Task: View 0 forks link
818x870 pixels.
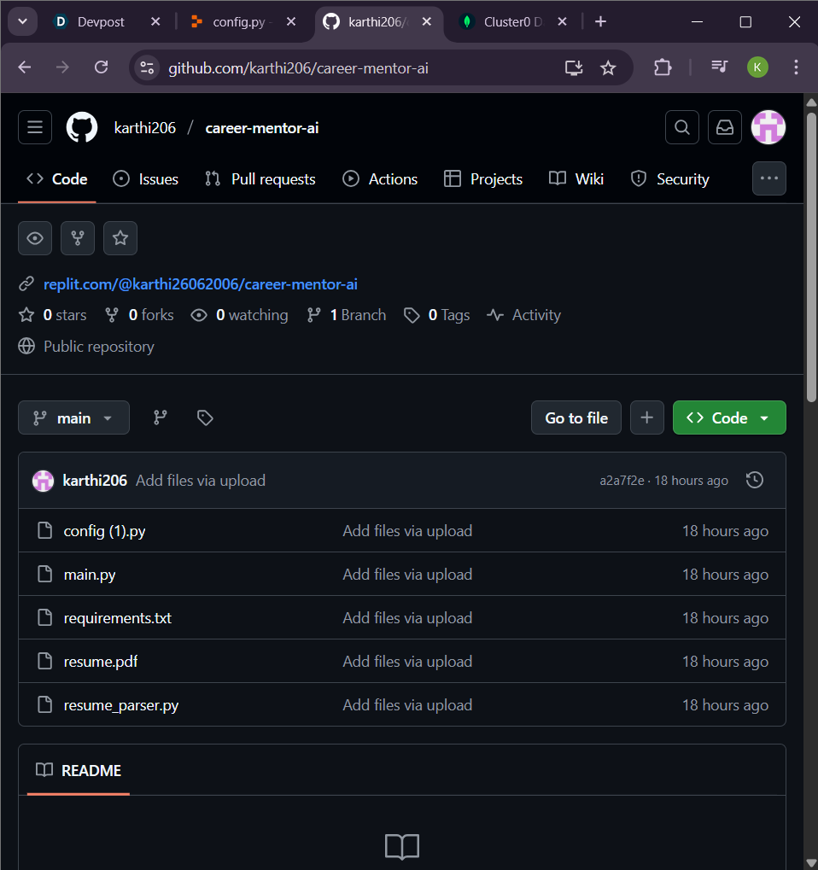Action: 139,315
